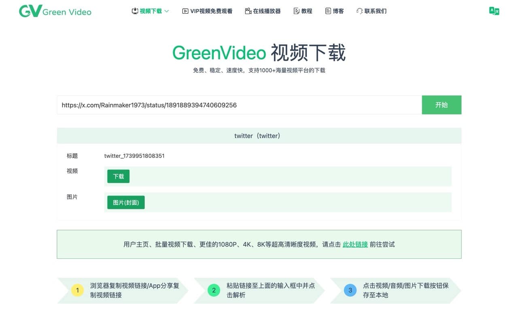Click the twitter（twitter） header text
This screenshot has width=518, height=316.
tap(257, 136)
